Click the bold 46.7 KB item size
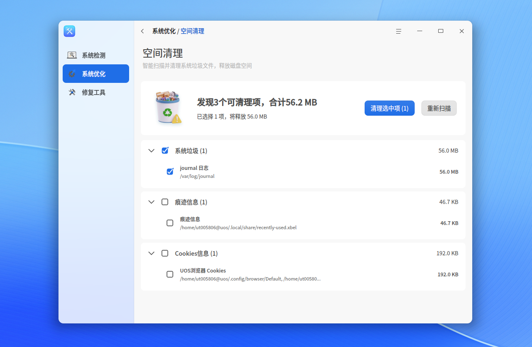 449,223
